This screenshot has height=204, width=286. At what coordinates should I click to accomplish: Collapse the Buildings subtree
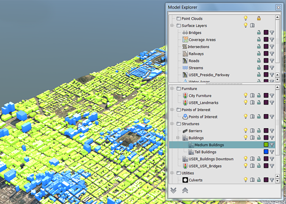point(178,138)
